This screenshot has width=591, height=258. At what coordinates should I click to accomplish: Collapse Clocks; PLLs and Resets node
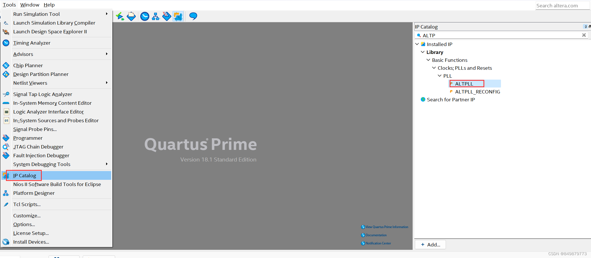click(x=434, y=68)
